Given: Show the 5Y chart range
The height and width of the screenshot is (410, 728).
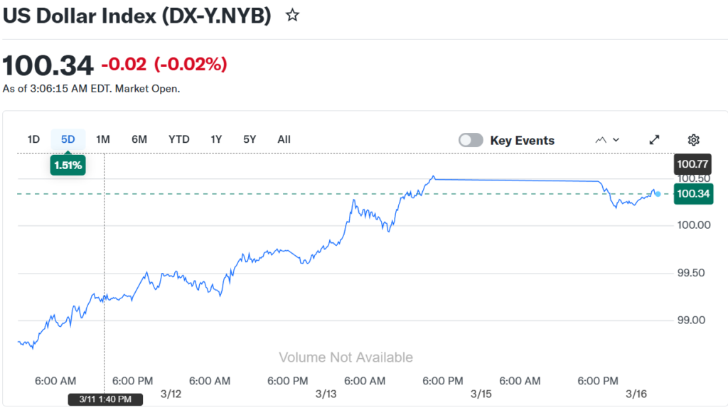Looking at the screenshot, I should pos(250,139).
